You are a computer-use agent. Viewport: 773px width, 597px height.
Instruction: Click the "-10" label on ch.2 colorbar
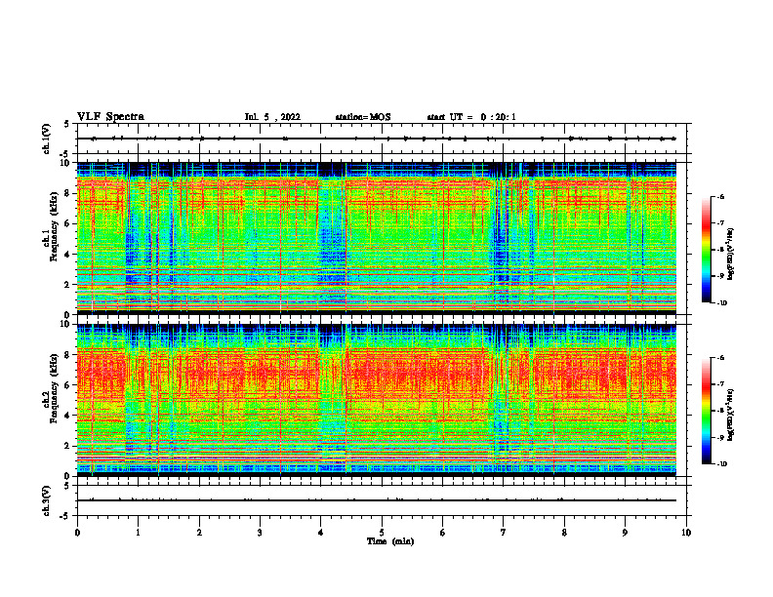tap(722, 464)
